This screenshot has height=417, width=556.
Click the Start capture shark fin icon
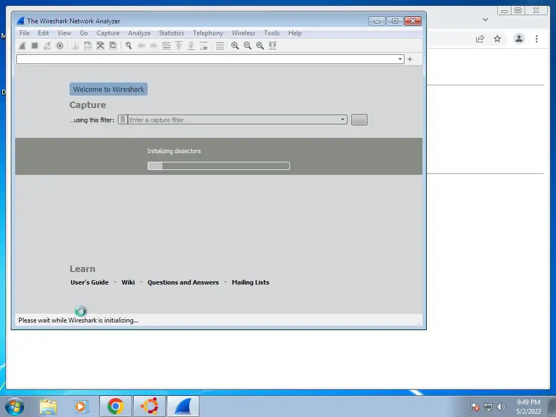tap(22, 46)
